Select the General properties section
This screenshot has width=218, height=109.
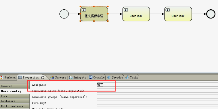[15, 86]
